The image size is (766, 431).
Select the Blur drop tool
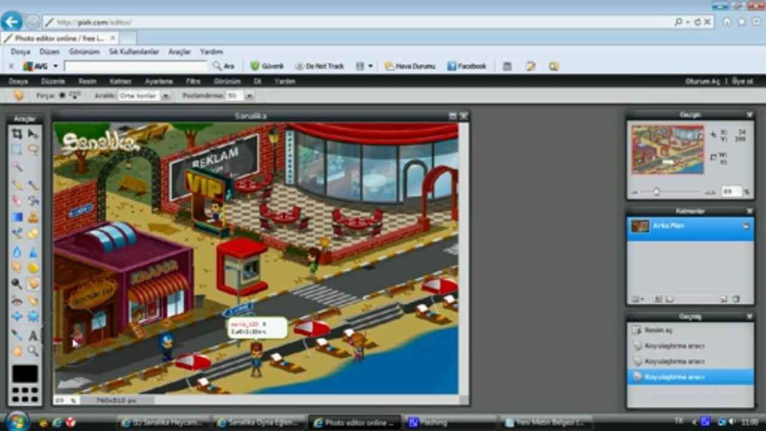[x=17, y=251]
